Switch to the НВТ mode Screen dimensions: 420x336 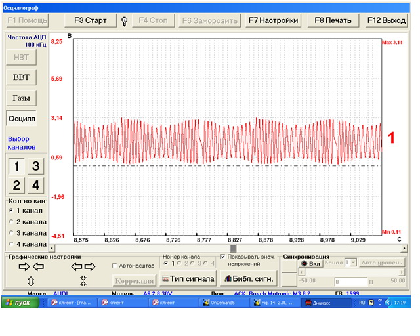point(21,57)
